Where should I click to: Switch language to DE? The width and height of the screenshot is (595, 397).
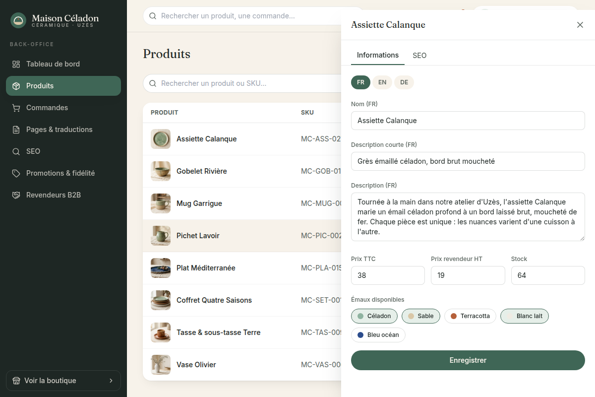click(x=404, y=82)
